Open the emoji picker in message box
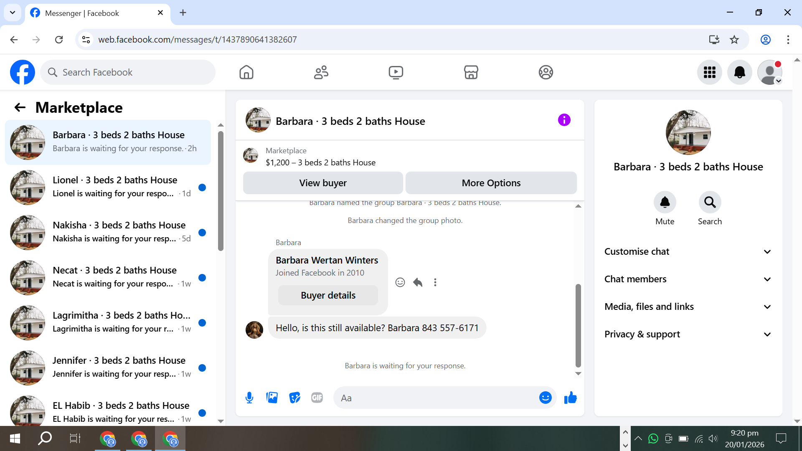The width and height of the screenshot is (802, 451). click(545, 398)
